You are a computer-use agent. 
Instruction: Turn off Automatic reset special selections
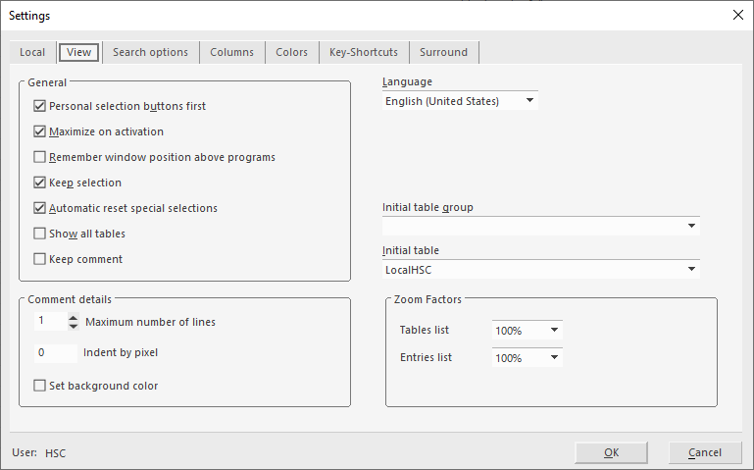coord(40,208)
